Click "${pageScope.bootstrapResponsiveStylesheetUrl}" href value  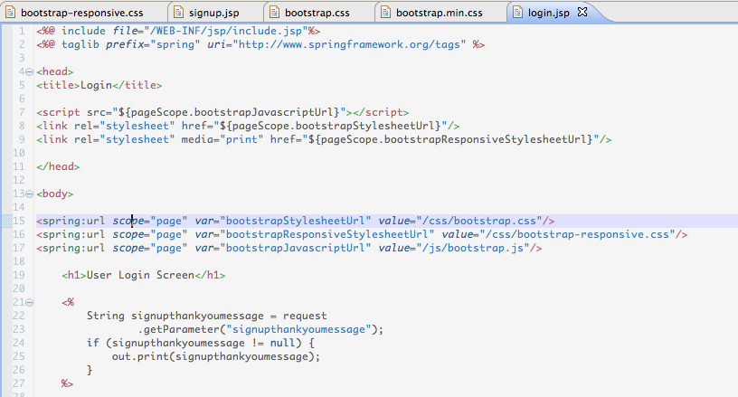(x=450, y=139)
